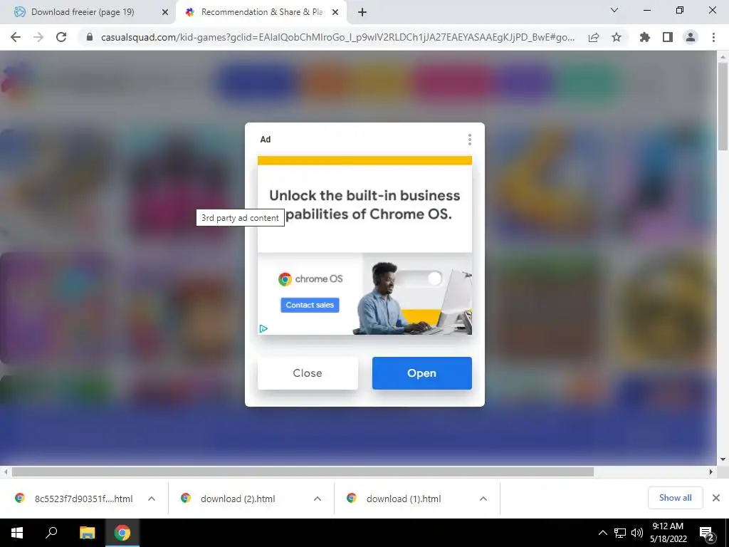The width and height of the screenshot is (729, 547).
Task: Open the volume speaker icon
Action: point(637,533)
